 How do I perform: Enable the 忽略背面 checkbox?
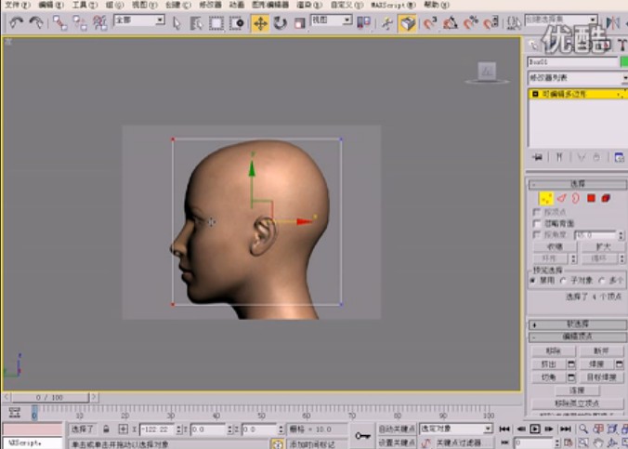[x=536, y=224]
